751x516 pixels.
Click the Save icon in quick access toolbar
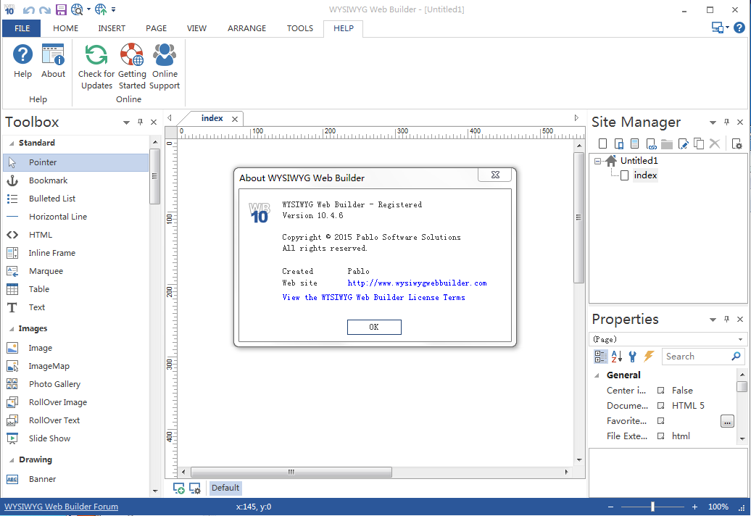(61, 9)
